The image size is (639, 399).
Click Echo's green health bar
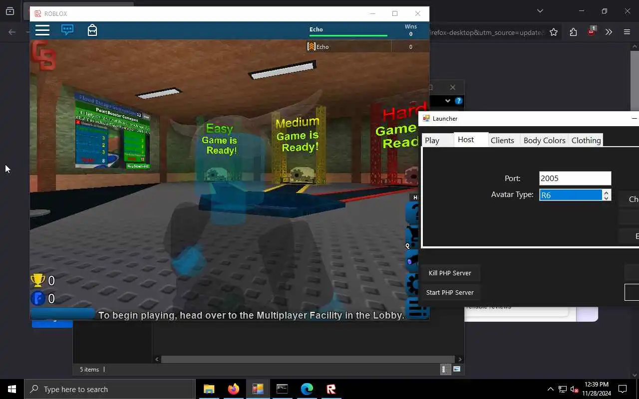click(348, 35)
